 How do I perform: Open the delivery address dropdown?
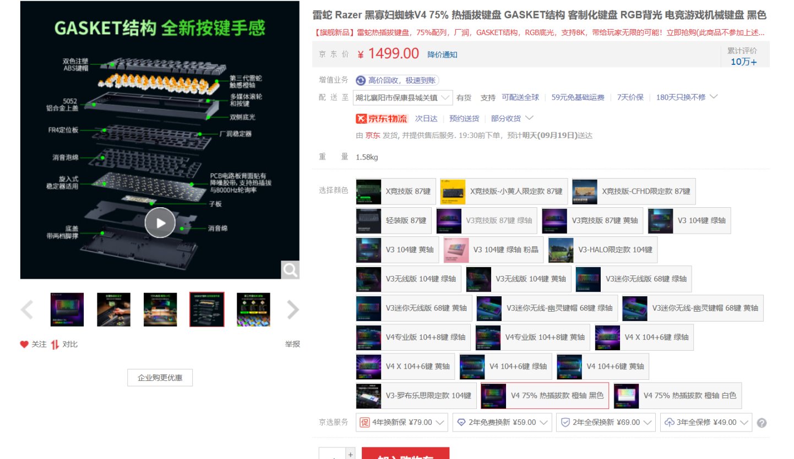403,98
